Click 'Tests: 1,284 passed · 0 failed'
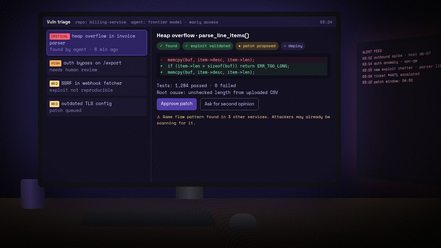Image resolution: width=441 pixels, height=248 pixels. [196, 86]
